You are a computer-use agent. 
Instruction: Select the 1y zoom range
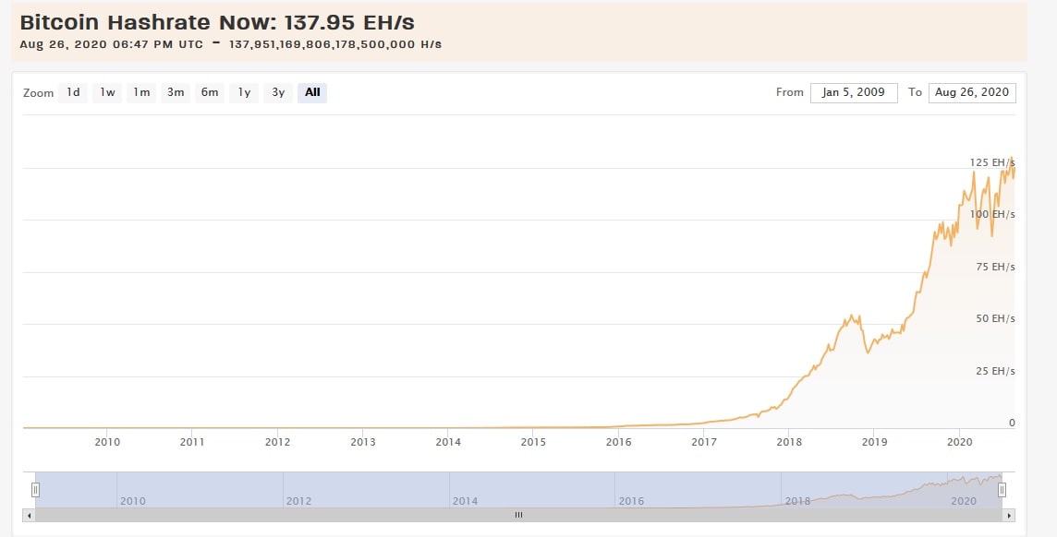[x=244, y=93]
